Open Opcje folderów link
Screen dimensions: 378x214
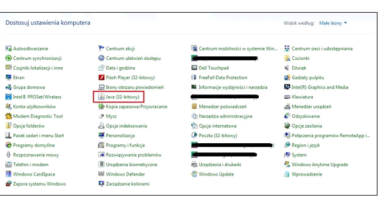(29, 126)
